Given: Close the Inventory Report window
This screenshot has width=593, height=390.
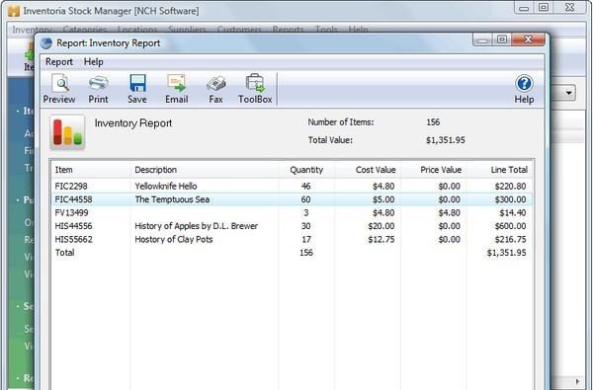Looking at the screenshot, I should point(529,39).
